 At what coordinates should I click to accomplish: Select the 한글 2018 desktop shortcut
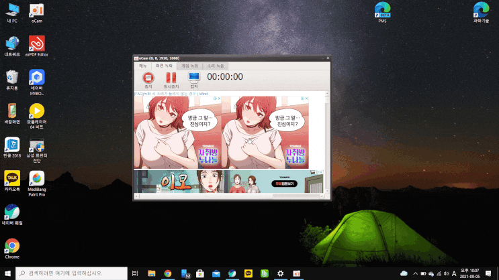point(12,147)
